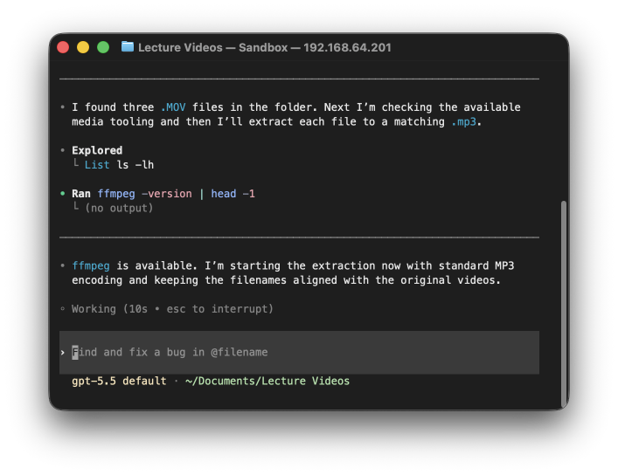
Task: Click the green bullet beside 'Ran ffmpeg'
Action: coord(63,193)
